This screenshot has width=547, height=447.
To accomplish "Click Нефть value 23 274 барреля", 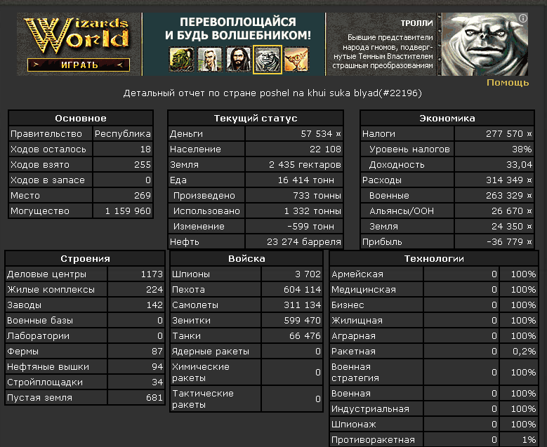I will (x=304, y=241).
